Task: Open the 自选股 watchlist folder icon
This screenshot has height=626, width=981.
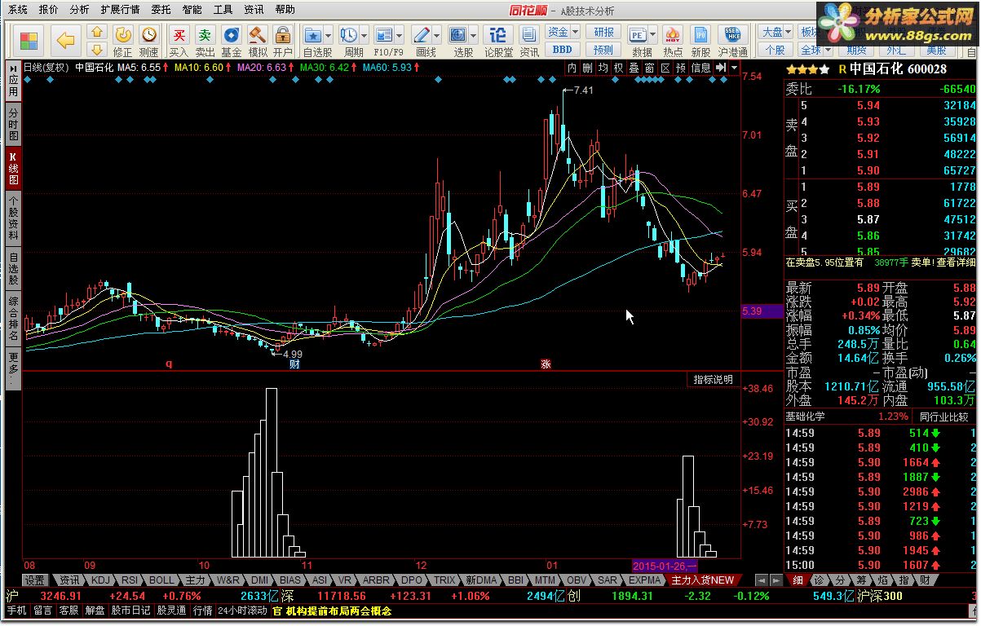Action: pyautogui.click(x=312, y=35)
